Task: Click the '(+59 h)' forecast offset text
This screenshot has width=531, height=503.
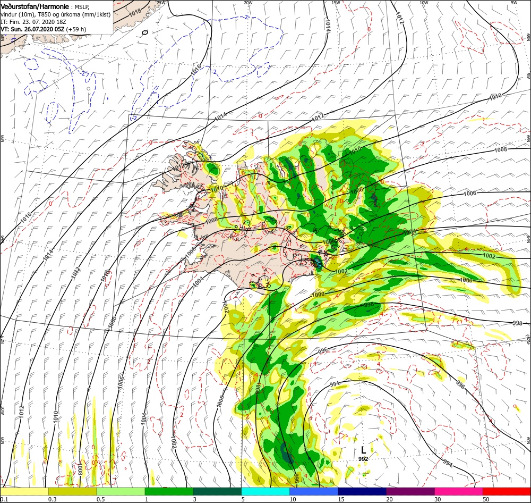Action: [76, 29]
